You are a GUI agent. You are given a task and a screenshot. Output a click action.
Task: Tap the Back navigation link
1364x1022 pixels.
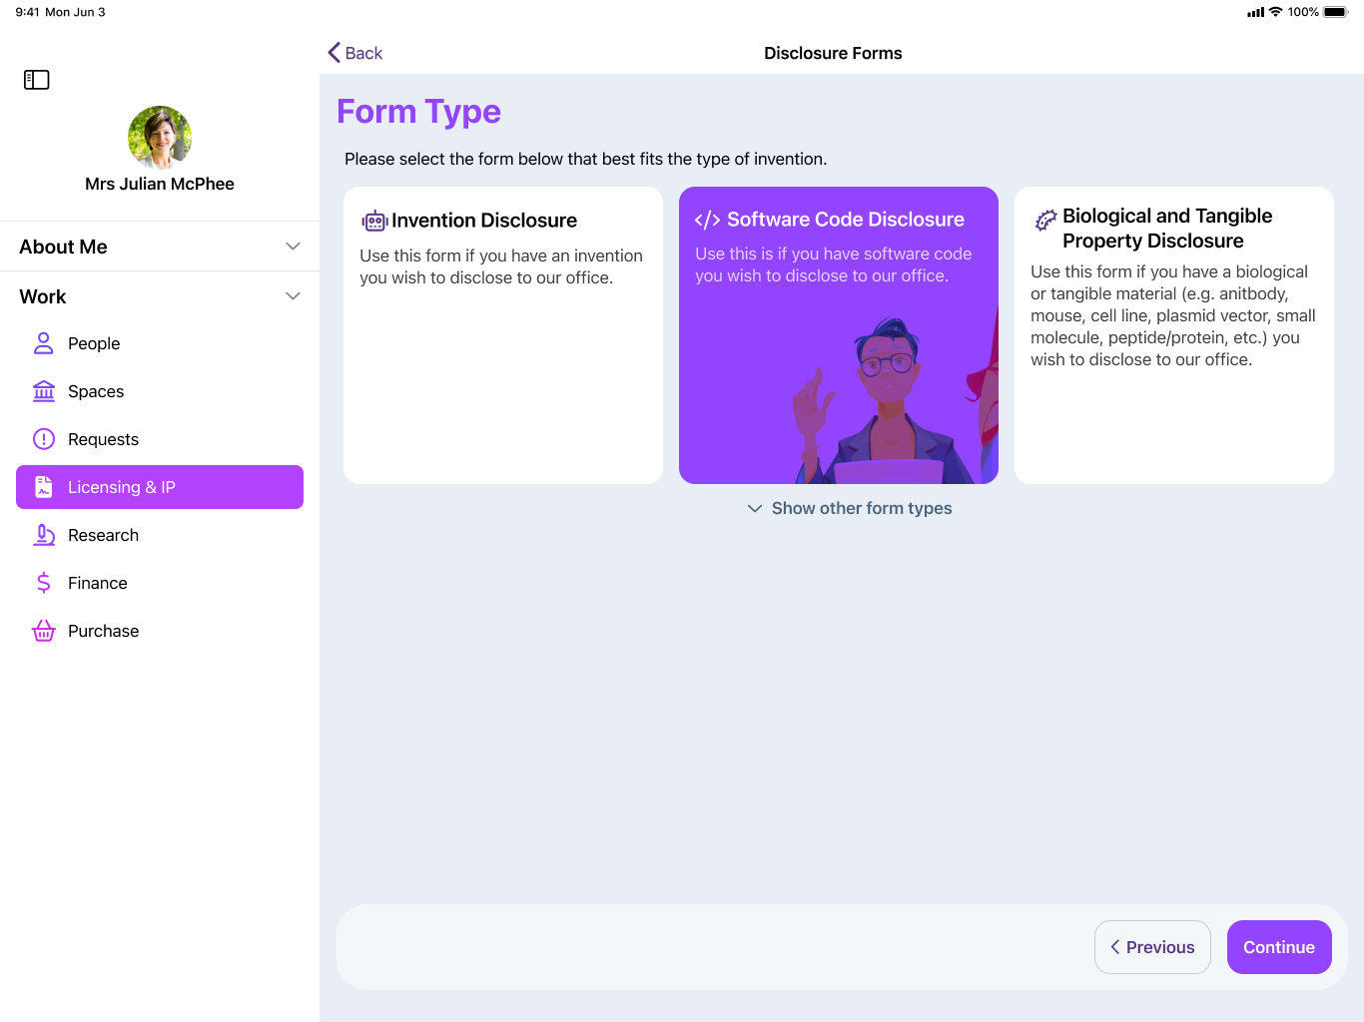point(355,53)
